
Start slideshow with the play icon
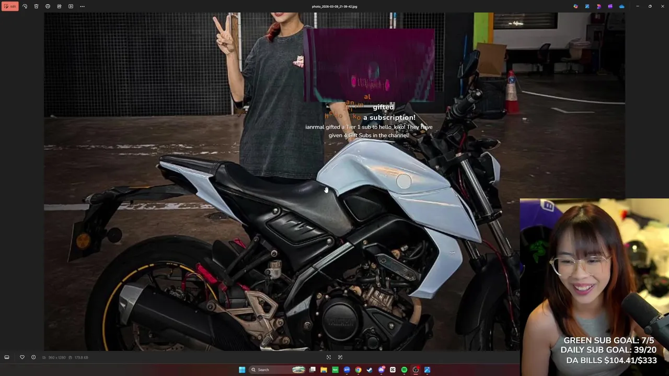(71, 6)
